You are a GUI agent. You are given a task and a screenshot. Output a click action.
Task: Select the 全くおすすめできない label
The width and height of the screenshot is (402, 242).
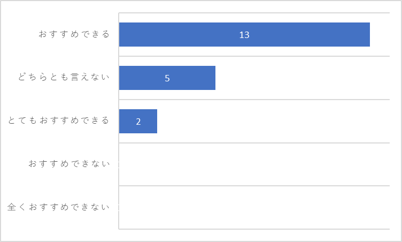[x=58, y=207]
